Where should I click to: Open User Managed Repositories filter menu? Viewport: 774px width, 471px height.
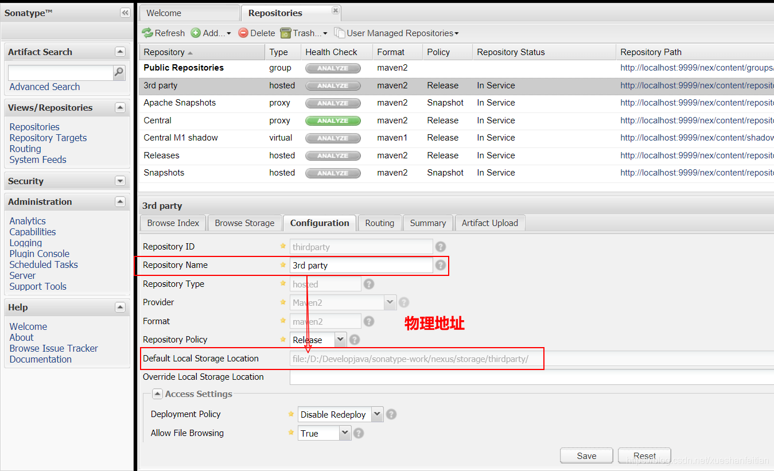[396, 33]
